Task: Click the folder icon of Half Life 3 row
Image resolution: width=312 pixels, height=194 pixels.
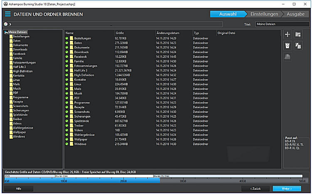Action: click(72, 70)
